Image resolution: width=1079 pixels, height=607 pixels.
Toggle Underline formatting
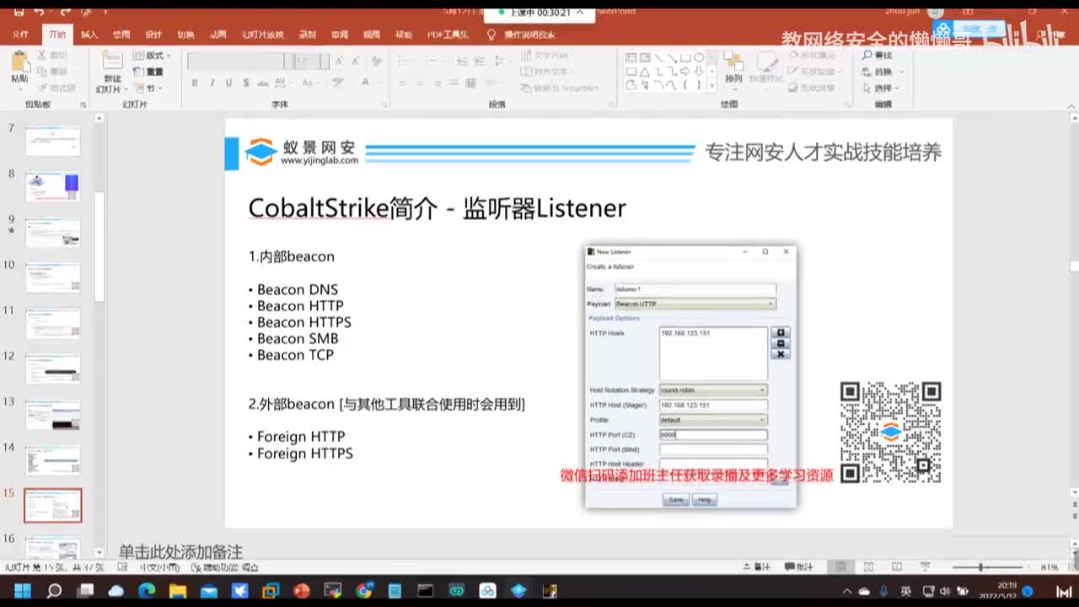(228, 83)
